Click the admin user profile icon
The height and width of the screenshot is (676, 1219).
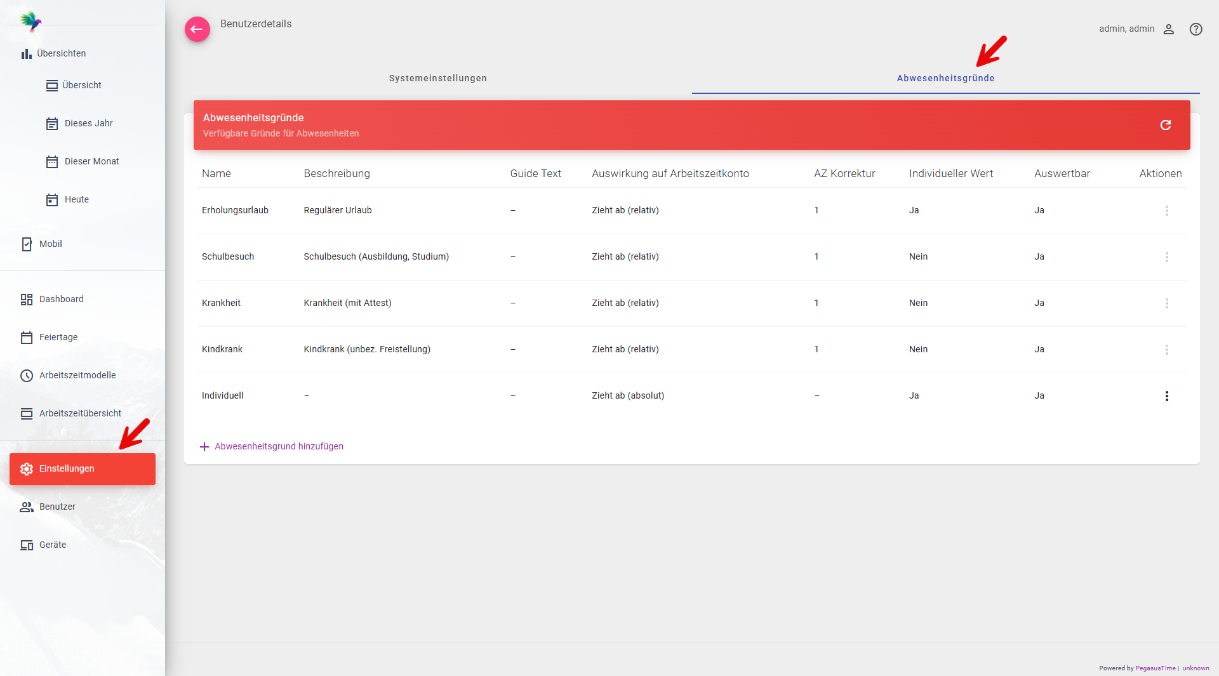[x=1168, y=29]
